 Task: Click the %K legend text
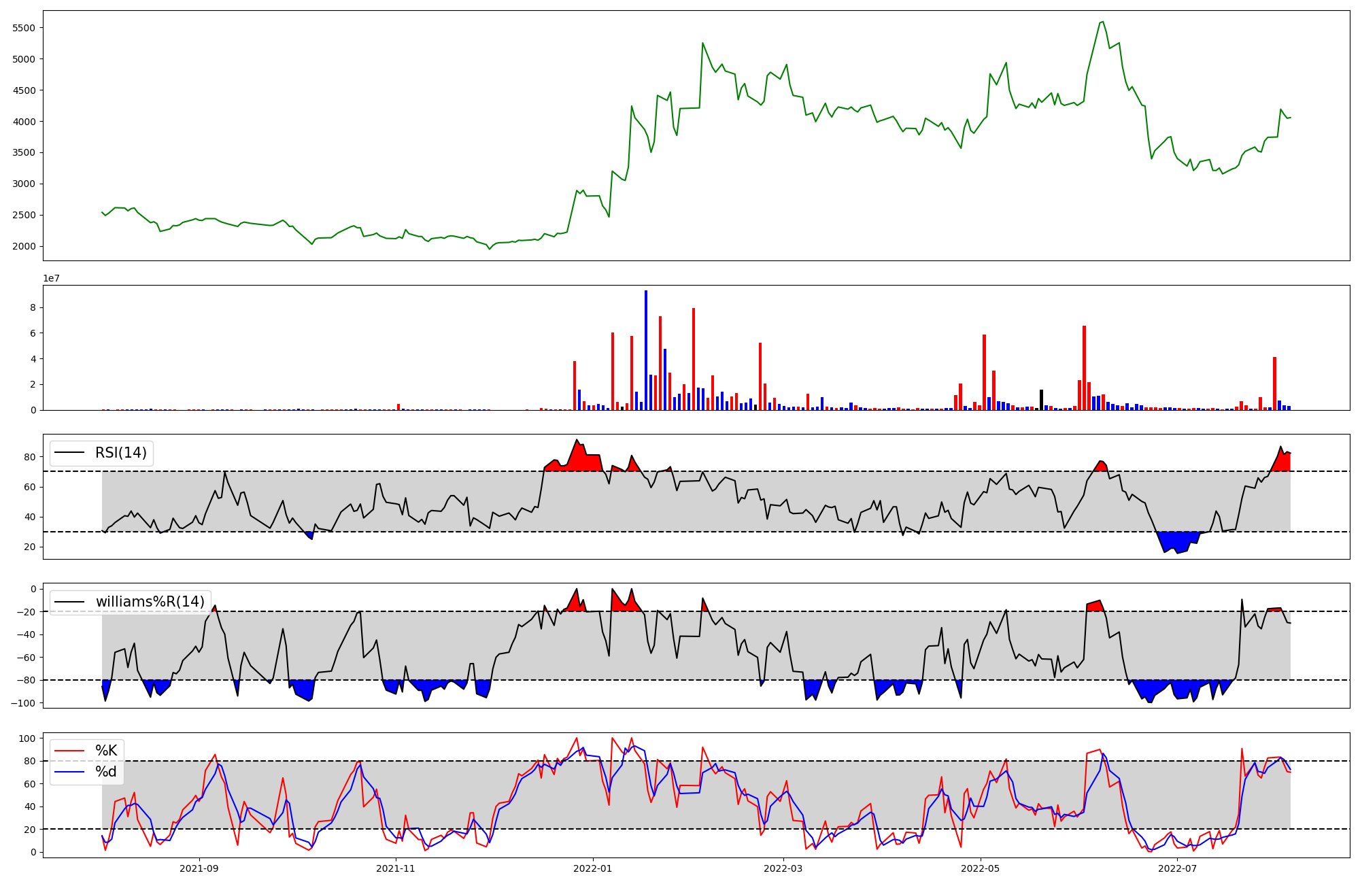(x=105, y=751)
